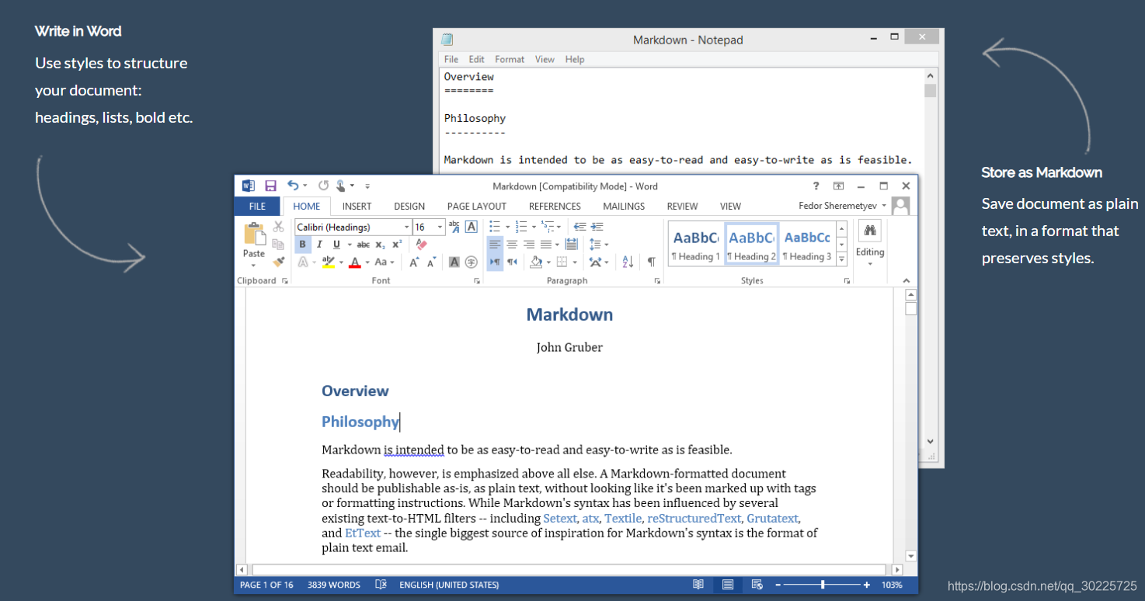Open the font name dropdown
Image resolution: width=1145 pixels, height=601 pixels.
(406, 227)
